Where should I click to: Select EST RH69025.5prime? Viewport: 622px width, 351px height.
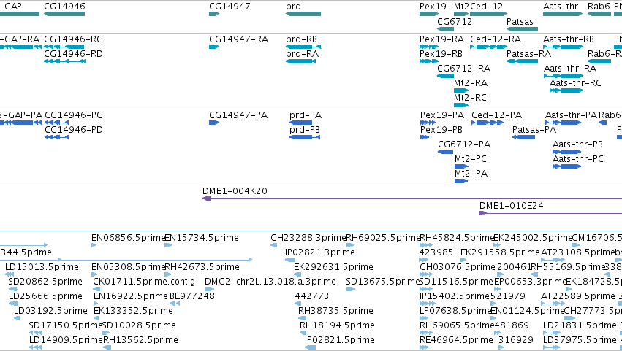(383, 238)
